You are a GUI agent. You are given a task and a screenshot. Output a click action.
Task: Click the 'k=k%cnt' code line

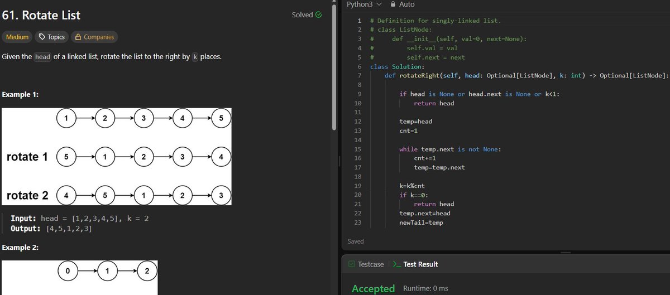pyautogui.click(x=412, y=185)
